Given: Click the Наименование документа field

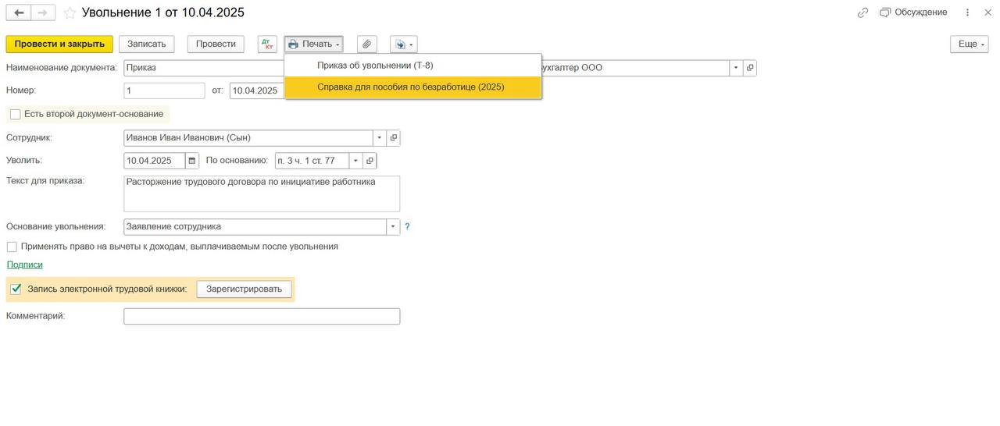Looking at the screenshot, I should [203, 68].
